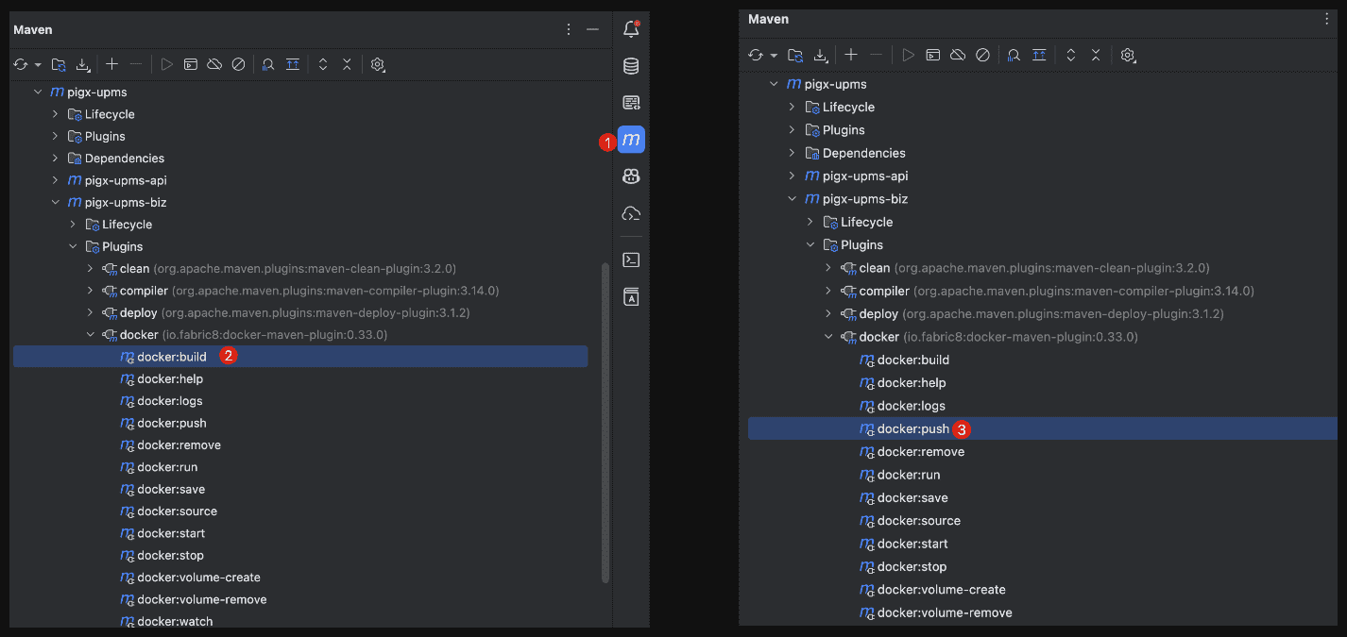1347x637 pixels.
Task: Toggle Skip Tests mode in right Maven toolbar
Action: coord(982,55)
